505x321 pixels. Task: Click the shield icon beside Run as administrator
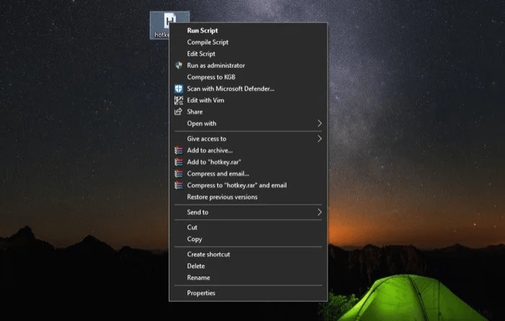click(x=179, y=66)
